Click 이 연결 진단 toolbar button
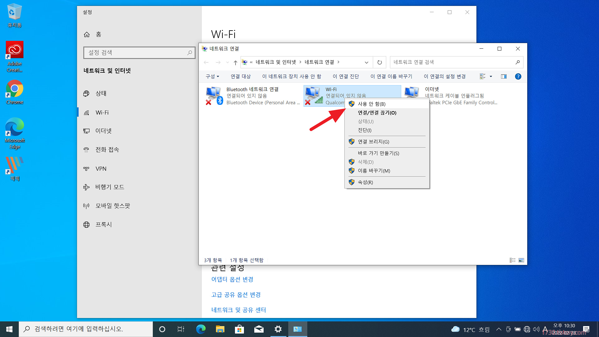Screen dimensions: 599x337 [346, 76]
